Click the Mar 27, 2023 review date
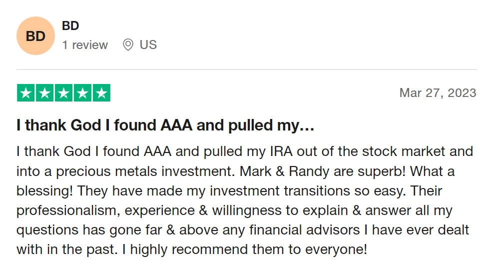Screen dimensions: 495x273 coord(438,93)
